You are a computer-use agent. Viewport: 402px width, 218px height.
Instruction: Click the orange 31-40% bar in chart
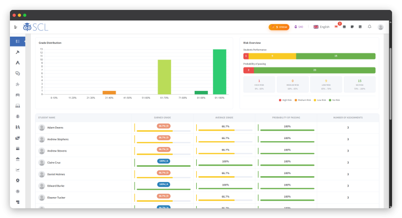pos(109,93)
